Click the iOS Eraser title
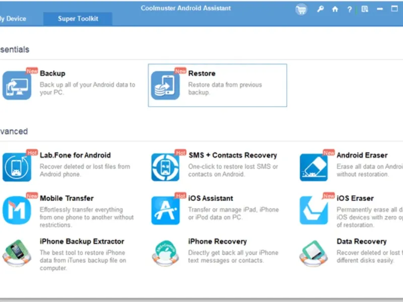The width and height of the screenshot is (403, 302). pyautogui.click(x=355, y=198)
